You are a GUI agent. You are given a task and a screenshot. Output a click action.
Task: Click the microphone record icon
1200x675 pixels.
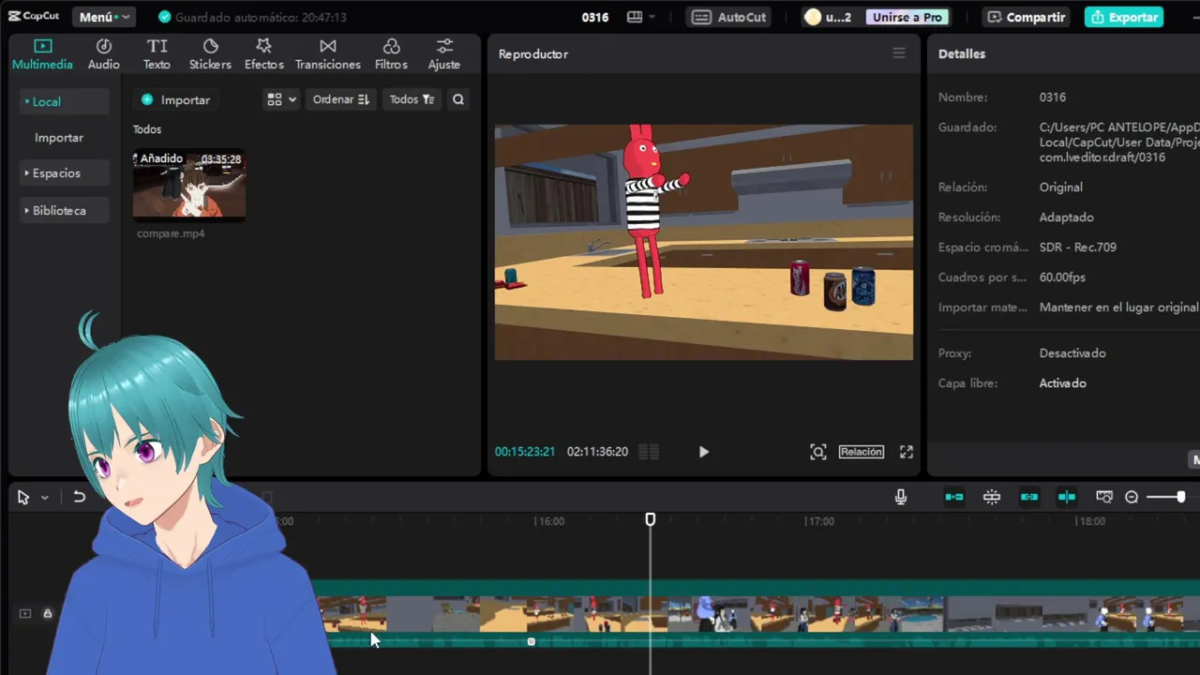coord(901,497)
